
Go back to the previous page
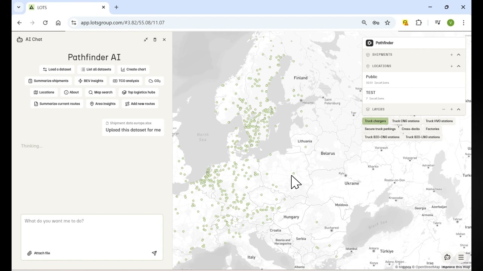pos(19,23)
